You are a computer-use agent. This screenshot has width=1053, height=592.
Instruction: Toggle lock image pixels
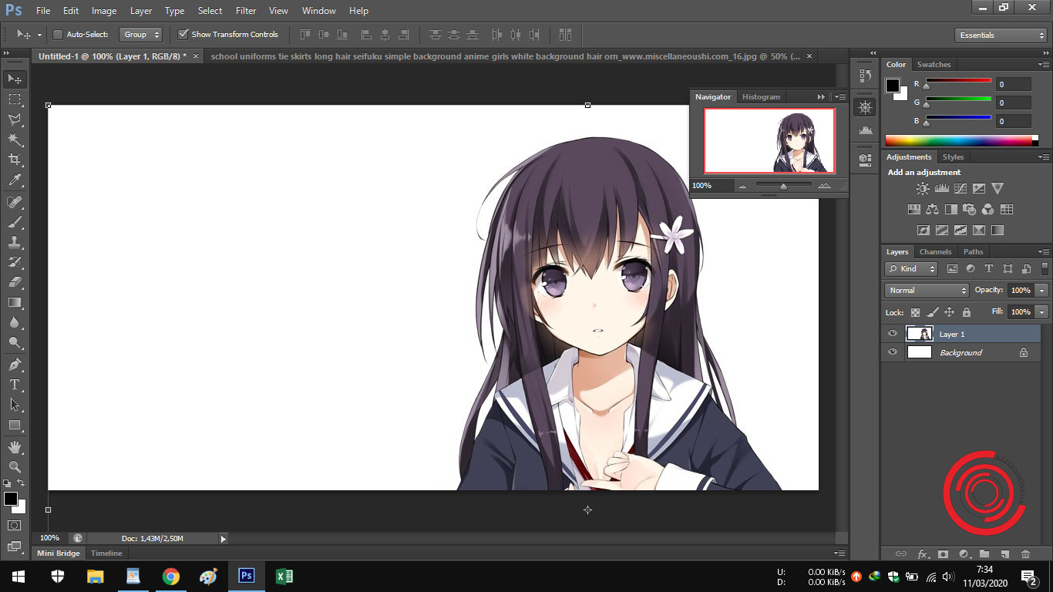932,312
